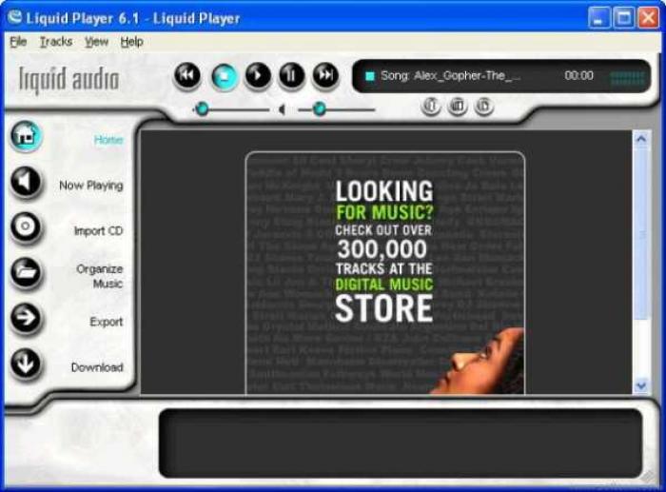The width and height of the screenshot is (666, 492).
Task: Click the song title 'Alex_Gopher-The_...' text
Action: (x=467, y=76)
